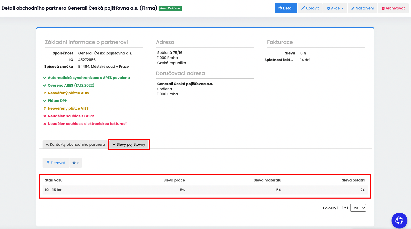Image resolution: width=411 pixels, height=229 pixels.
Task: Click the delivery name Generali Česká pojišťovna a.s.
Action: pyautogui.click(x=185, y=84)
